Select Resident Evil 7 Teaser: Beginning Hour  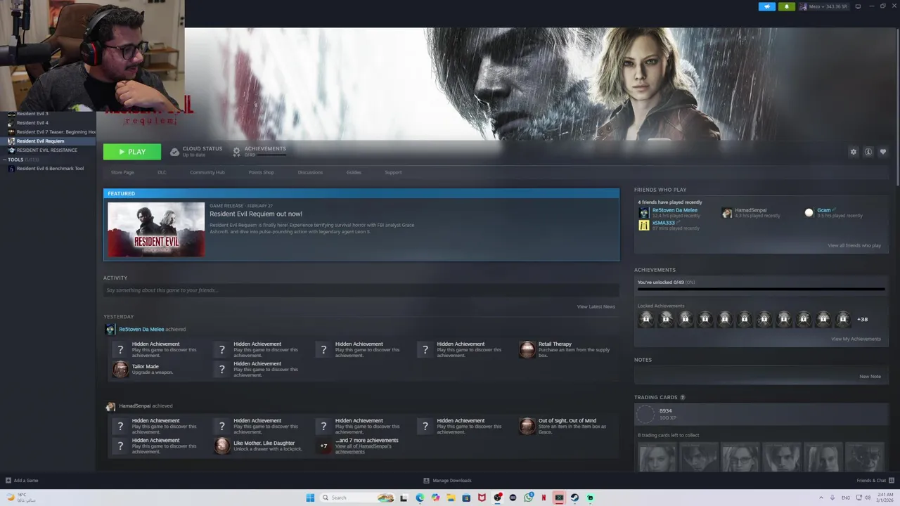point(56,131)
